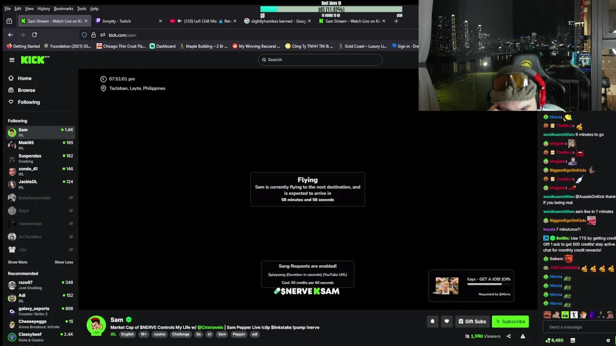
Task: Report the stream with the warning icon
Action: [x=523, y=336]
